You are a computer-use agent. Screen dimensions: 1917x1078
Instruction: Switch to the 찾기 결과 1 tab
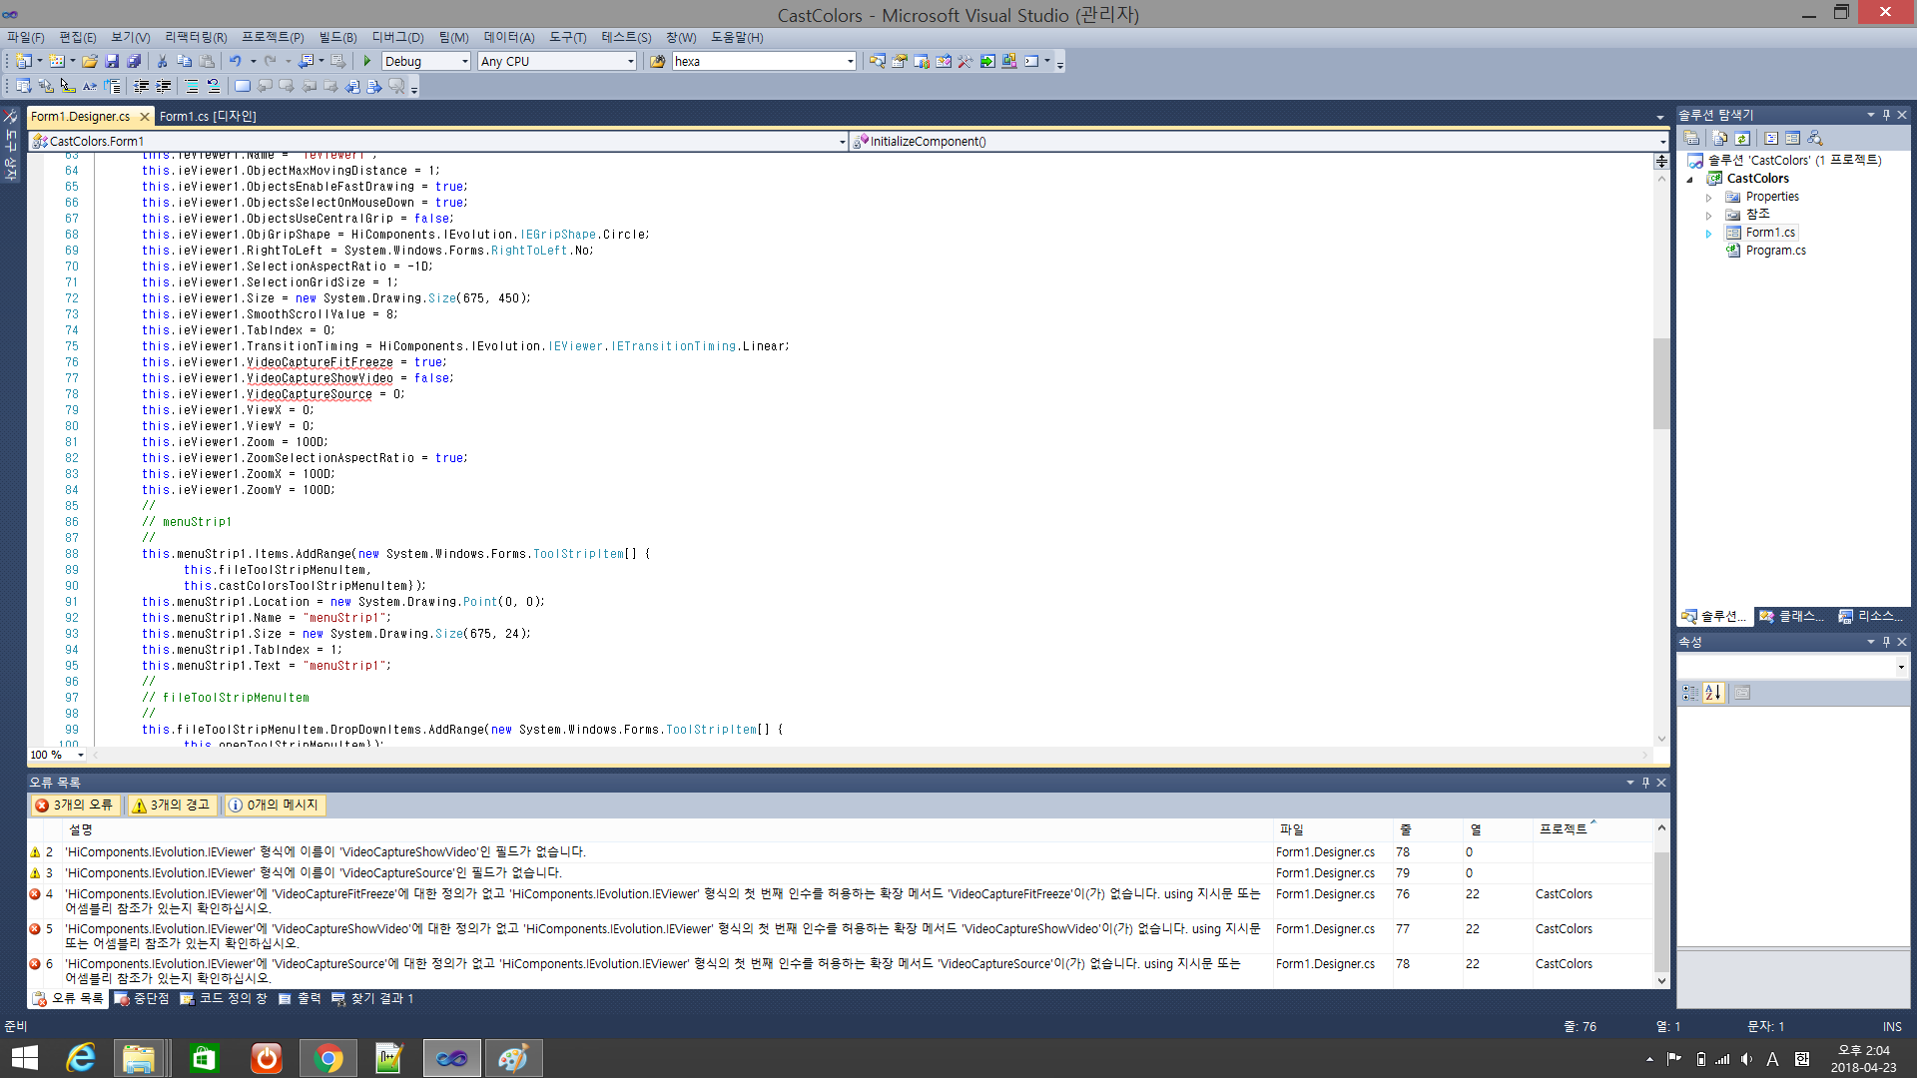pyautogui.click(x=372, y=998)
